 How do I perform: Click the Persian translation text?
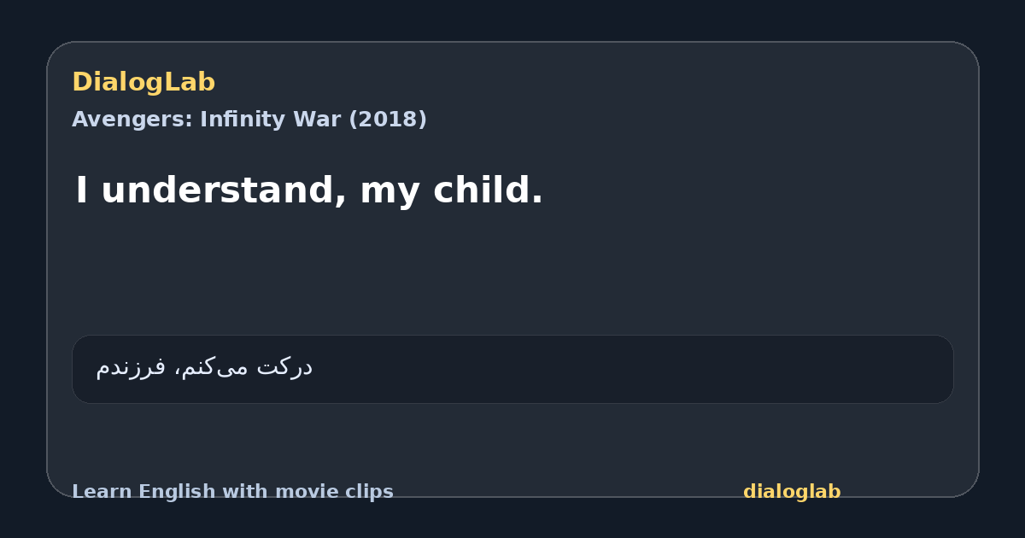(204, 367)
